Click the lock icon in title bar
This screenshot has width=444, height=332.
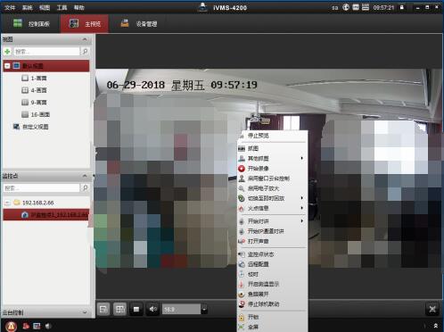click(x=402, y=7)
